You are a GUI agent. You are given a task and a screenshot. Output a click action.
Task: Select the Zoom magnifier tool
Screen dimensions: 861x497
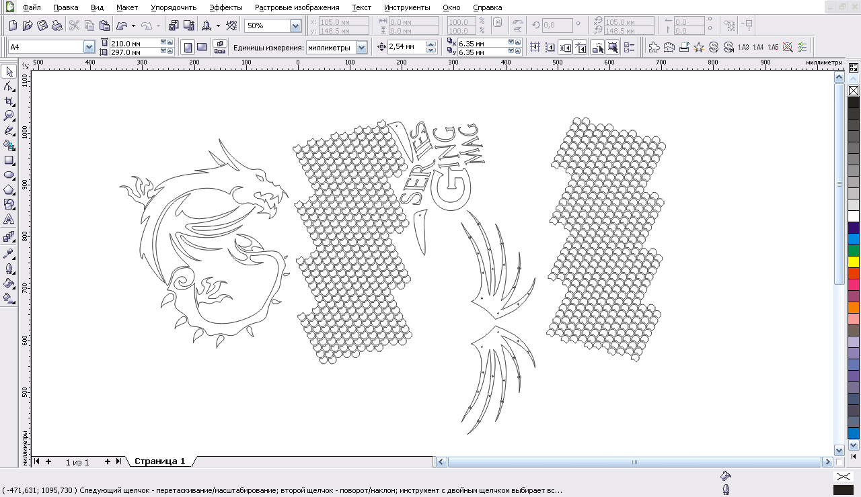(9, 116)
